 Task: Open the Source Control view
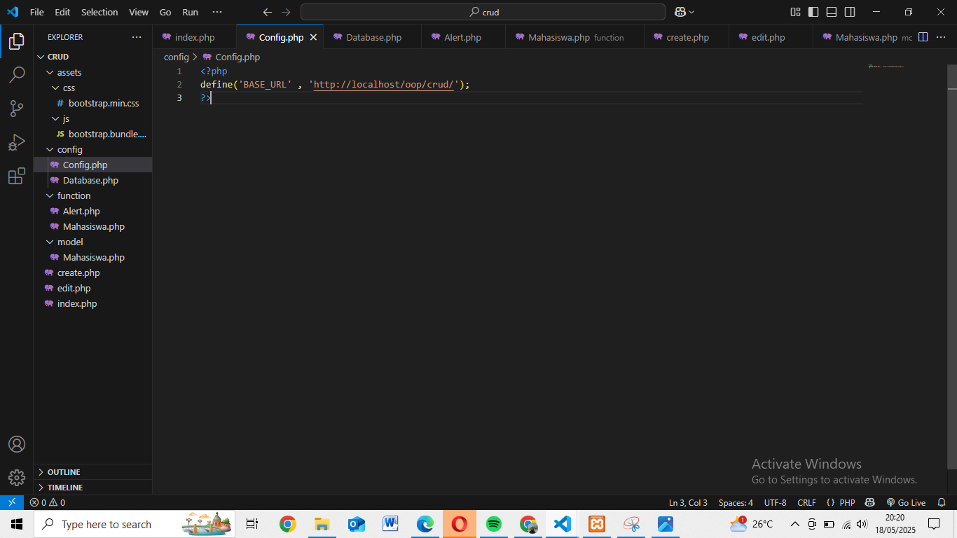point(17,109)
